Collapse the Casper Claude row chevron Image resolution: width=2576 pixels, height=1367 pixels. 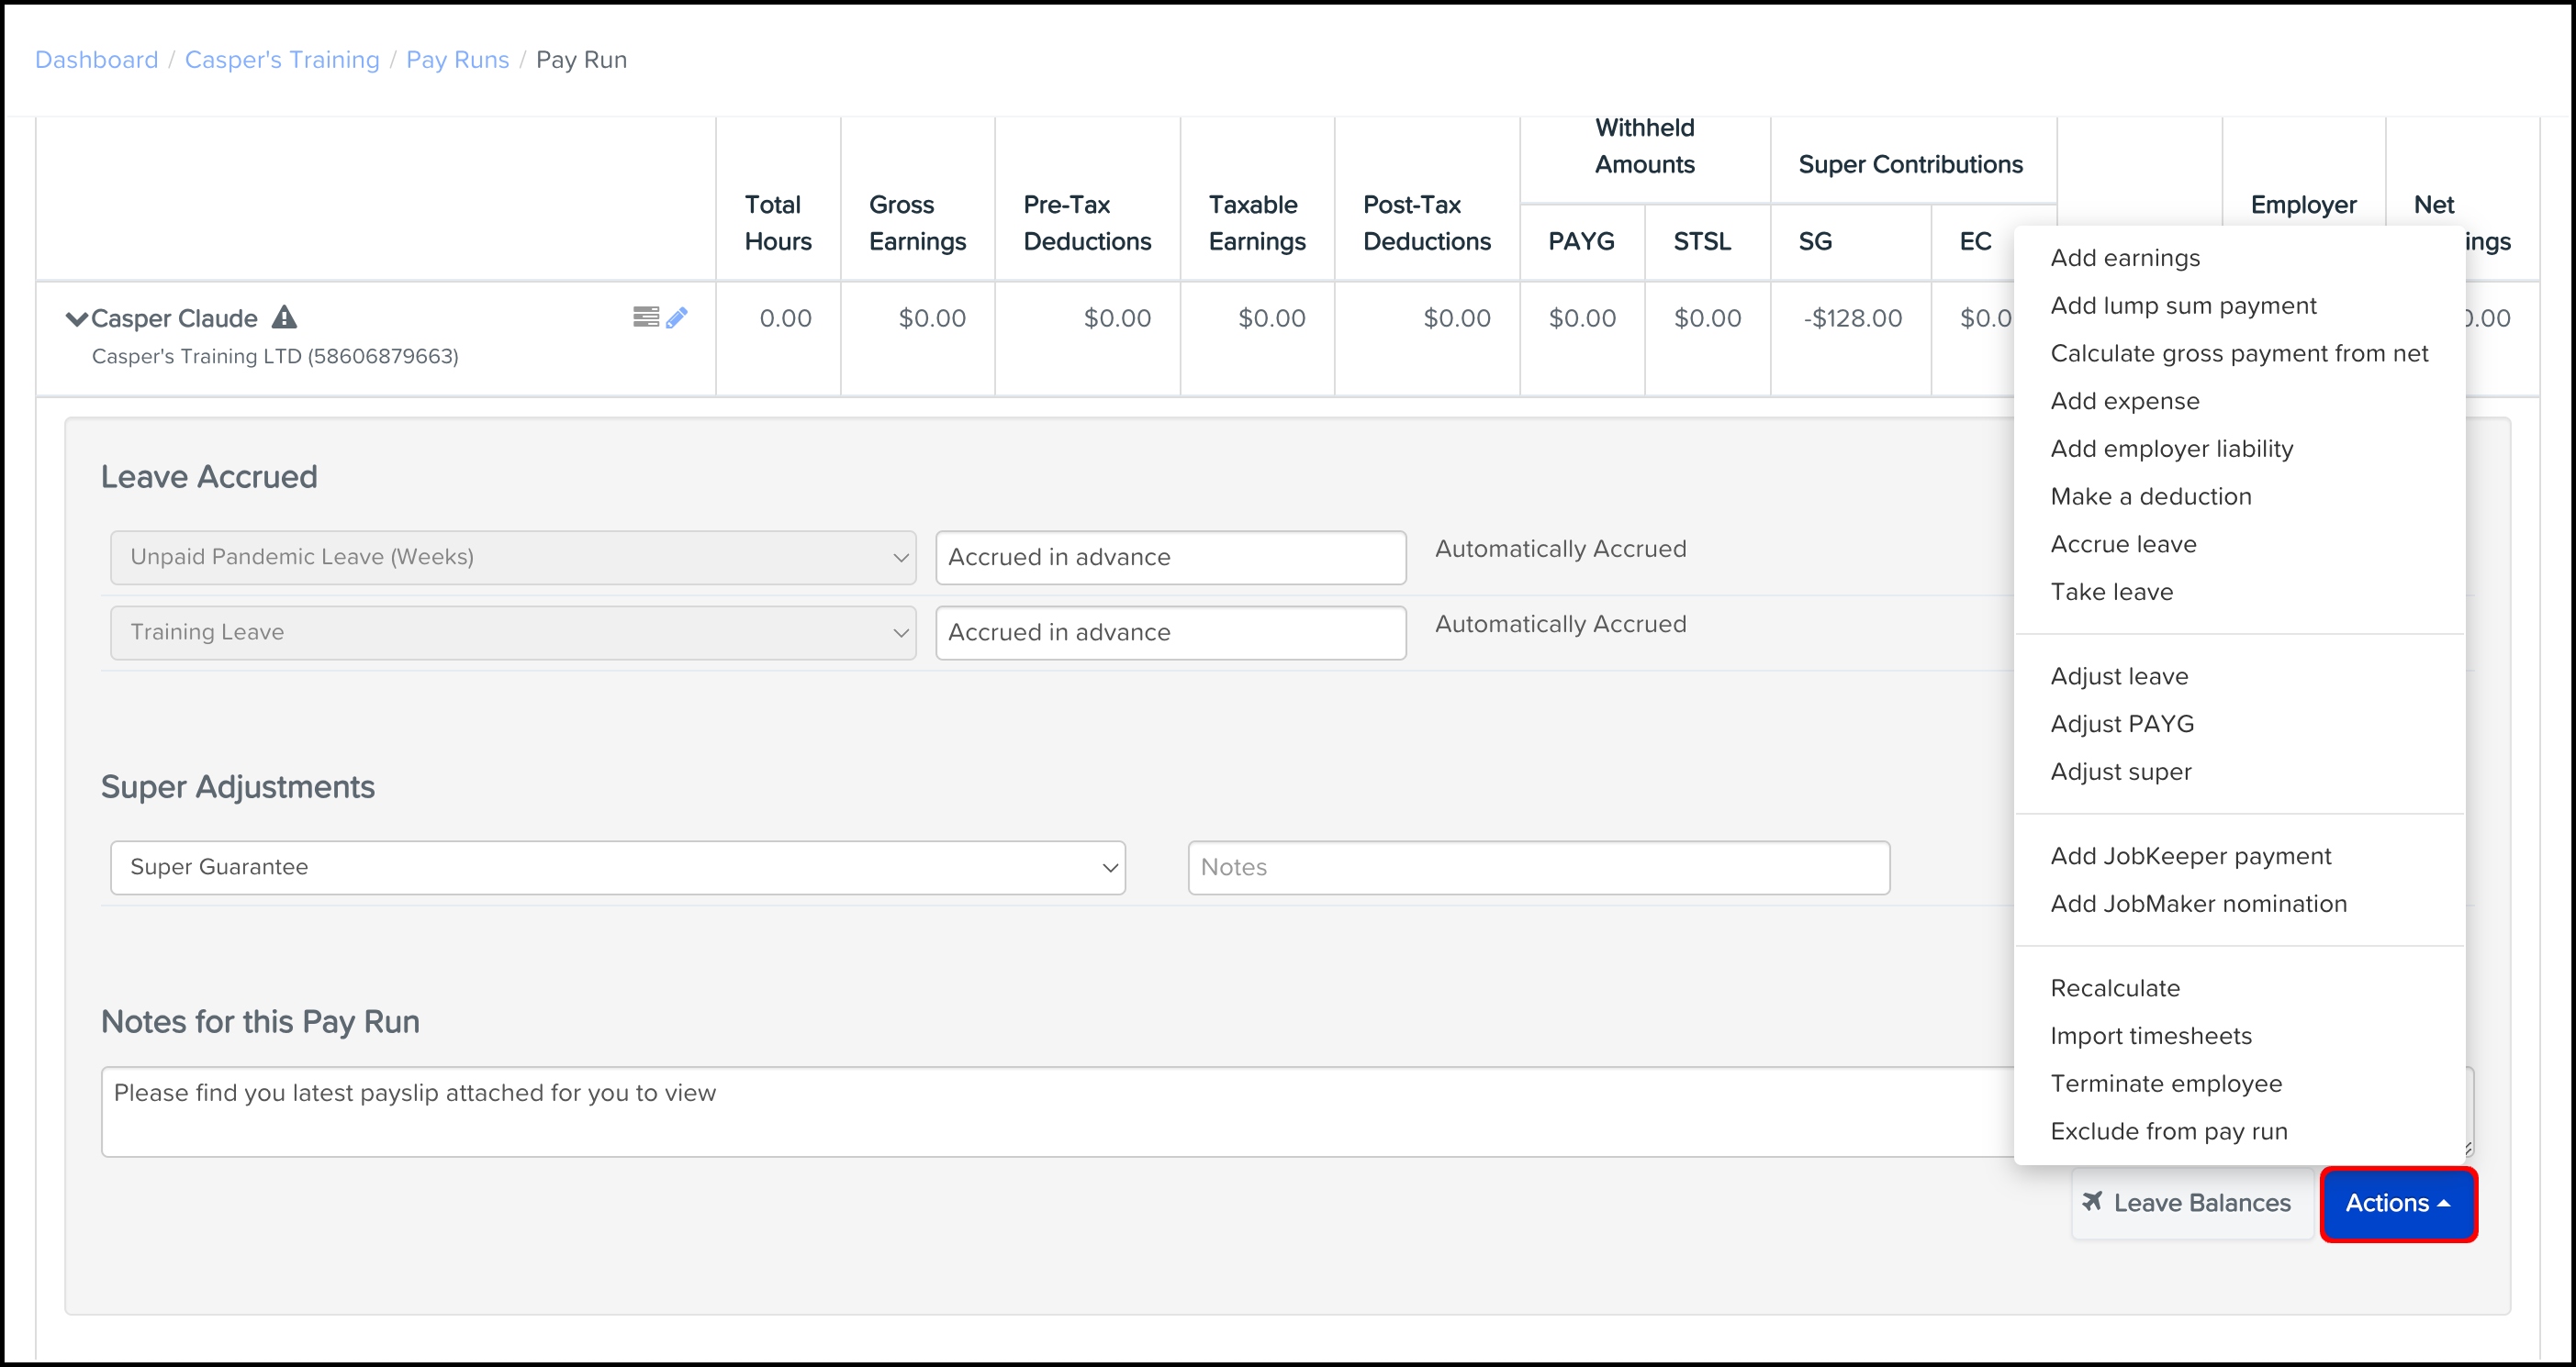(x=76, y=318)
